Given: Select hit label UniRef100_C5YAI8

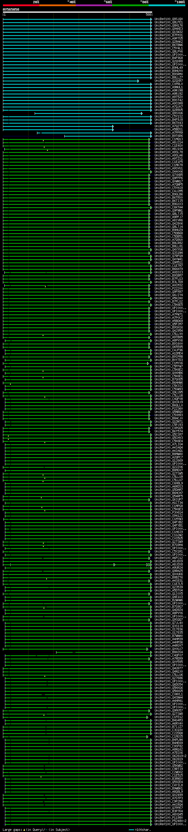Looking at the screenshot, I should tap(168, 188).
